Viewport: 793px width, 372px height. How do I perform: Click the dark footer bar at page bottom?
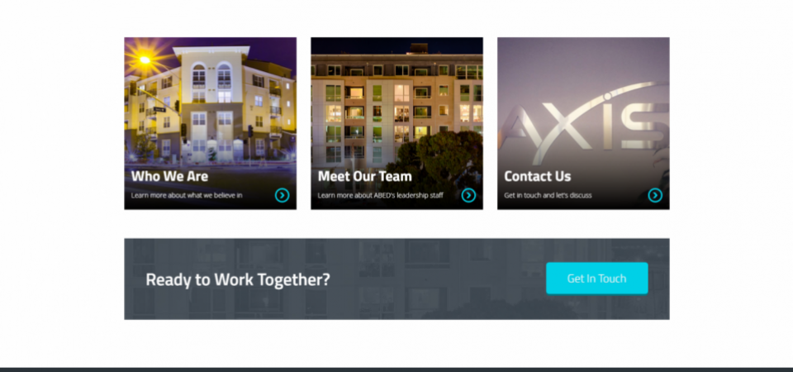click(396, 370)
